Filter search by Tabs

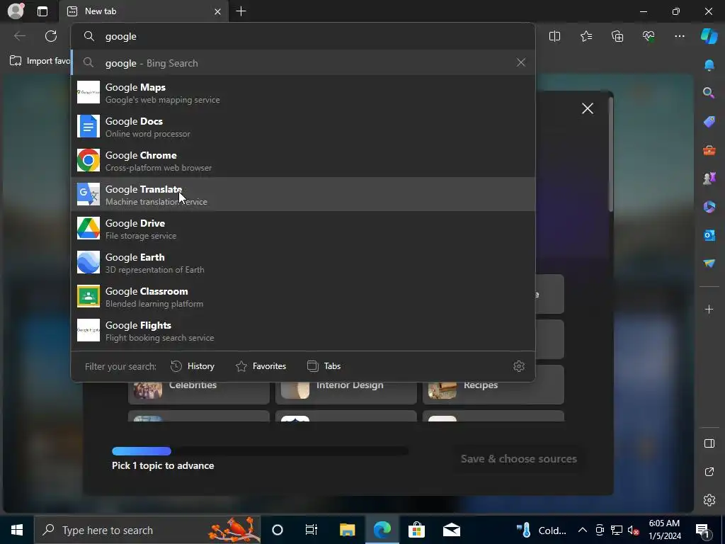point(324,366)
